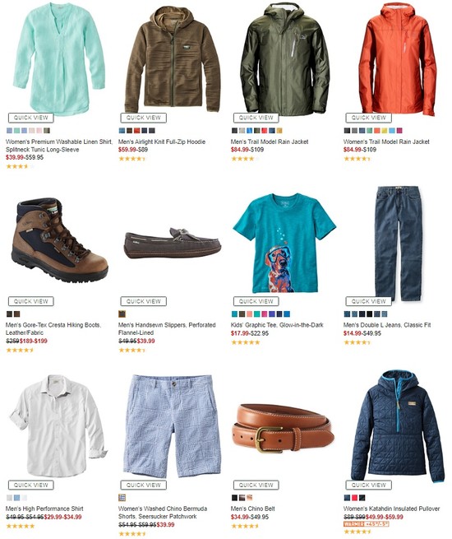This screenshot has width=452, height=539.
Task: Pick the seersucker patchwork swatch for Bermuda Shorts
Action: [122, 497]
